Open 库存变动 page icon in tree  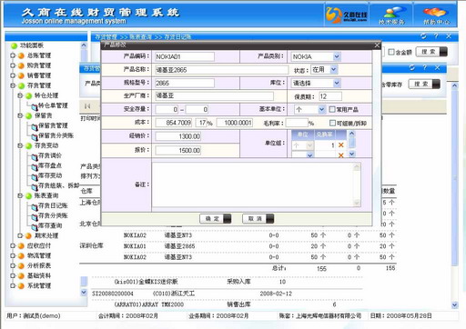[x=35, y=176]
